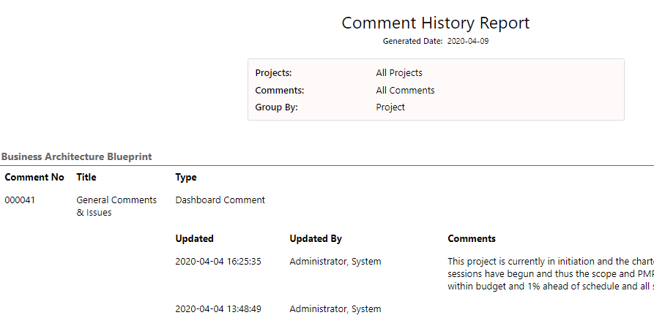Select the Business Architecture Blueprint group heading

[x=77, y=157]
